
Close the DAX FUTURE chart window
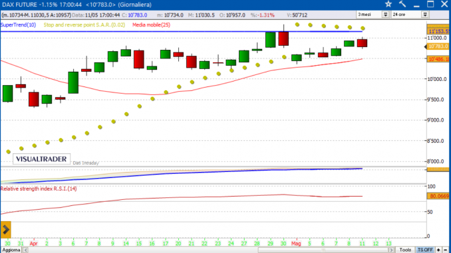(444, 4)
